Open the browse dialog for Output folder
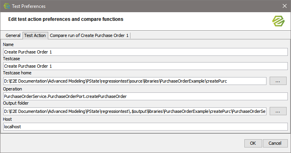The width and height of the screenshot is (291, 153). point(278,111)
